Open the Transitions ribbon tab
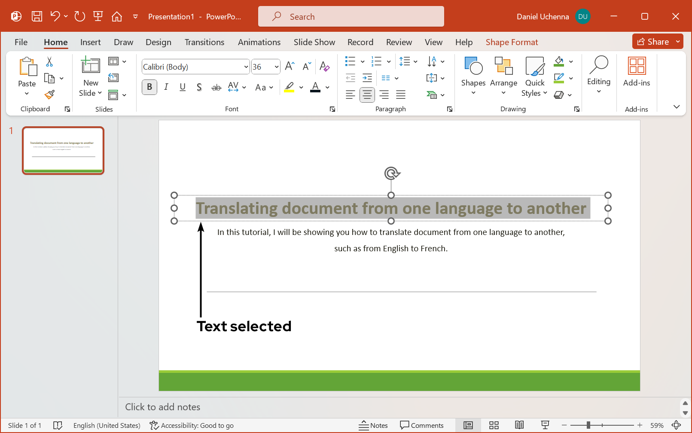The image size is (692, 433). pos(204,42)
